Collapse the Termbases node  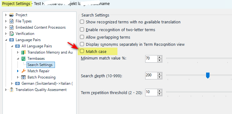(18, 59)
